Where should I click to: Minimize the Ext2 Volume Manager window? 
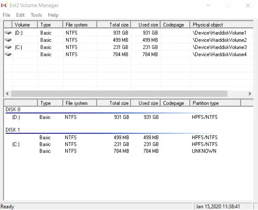208,5
